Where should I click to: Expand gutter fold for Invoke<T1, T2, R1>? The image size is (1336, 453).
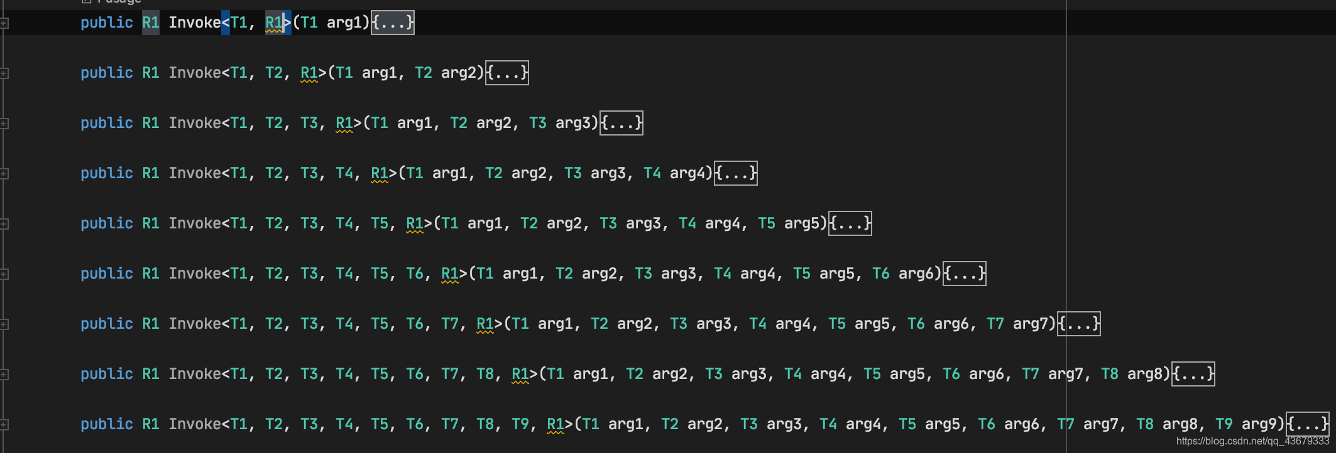[x=4, y=73]
